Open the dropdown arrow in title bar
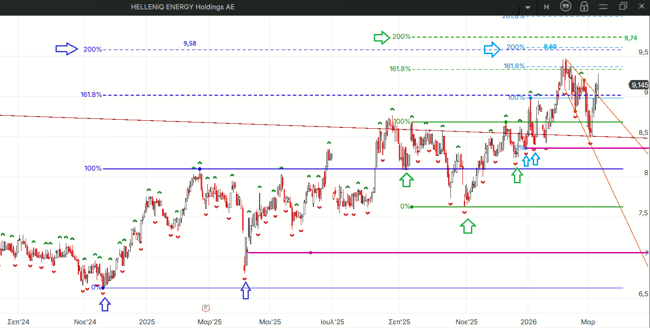This screenshot has width=650, height=328. [x=528, y=7]
